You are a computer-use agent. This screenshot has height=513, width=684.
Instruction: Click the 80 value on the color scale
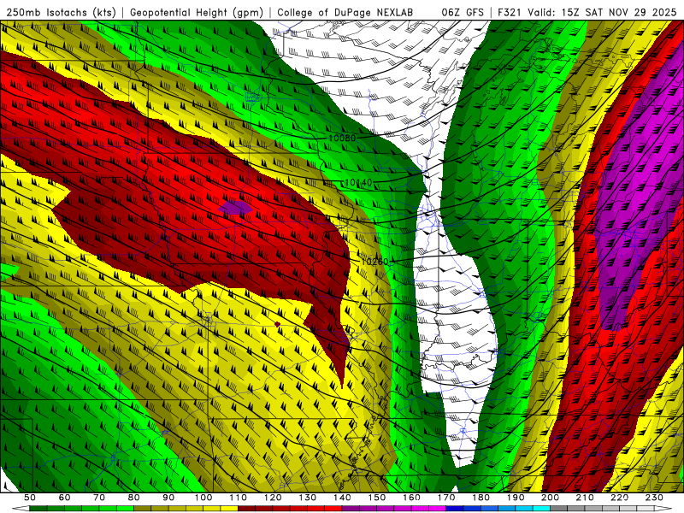tap(134, 498)
